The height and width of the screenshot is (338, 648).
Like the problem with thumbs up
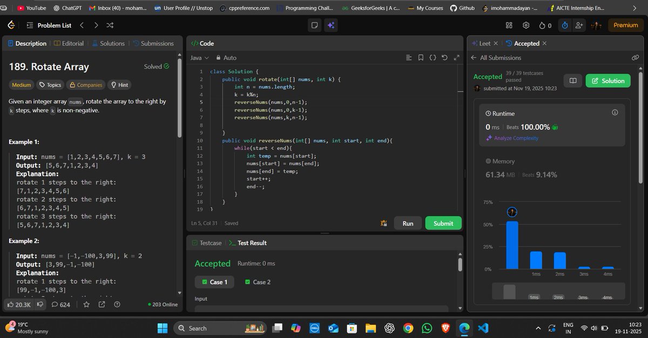coord(18,305)
